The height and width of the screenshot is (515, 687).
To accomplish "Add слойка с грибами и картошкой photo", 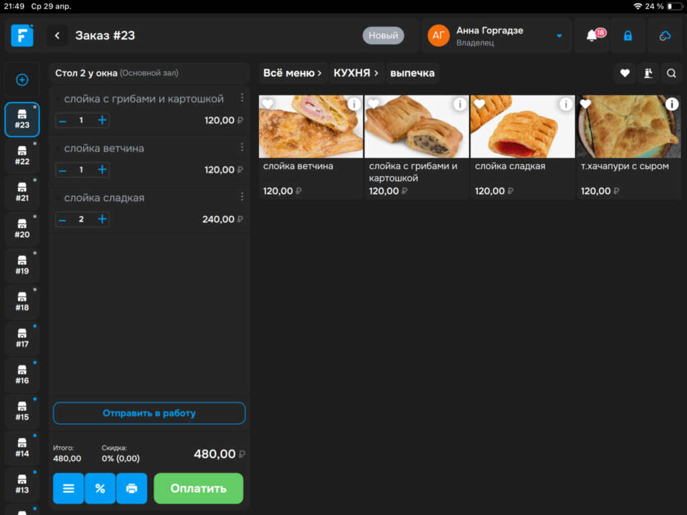I will pos(417,127).
